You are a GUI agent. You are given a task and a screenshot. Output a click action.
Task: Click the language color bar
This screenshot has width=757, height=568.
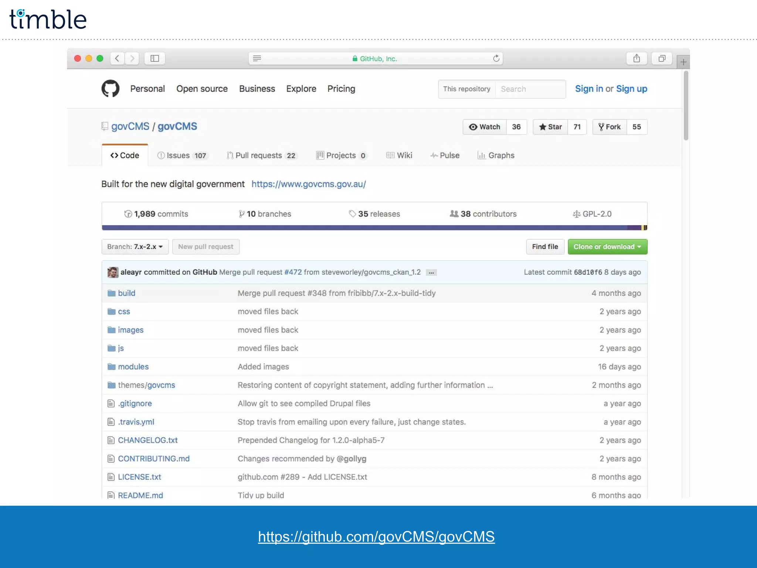click(x=374, y=227)
